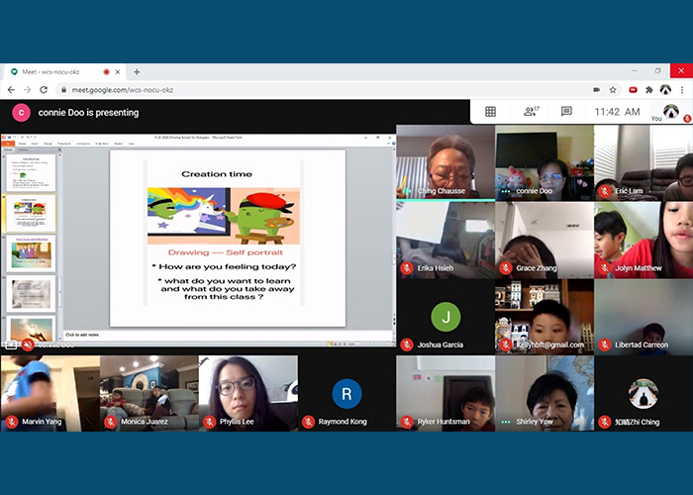Close the Meet browser tab
This screenshot has height=495, width=693.
[x=118, y=71]
